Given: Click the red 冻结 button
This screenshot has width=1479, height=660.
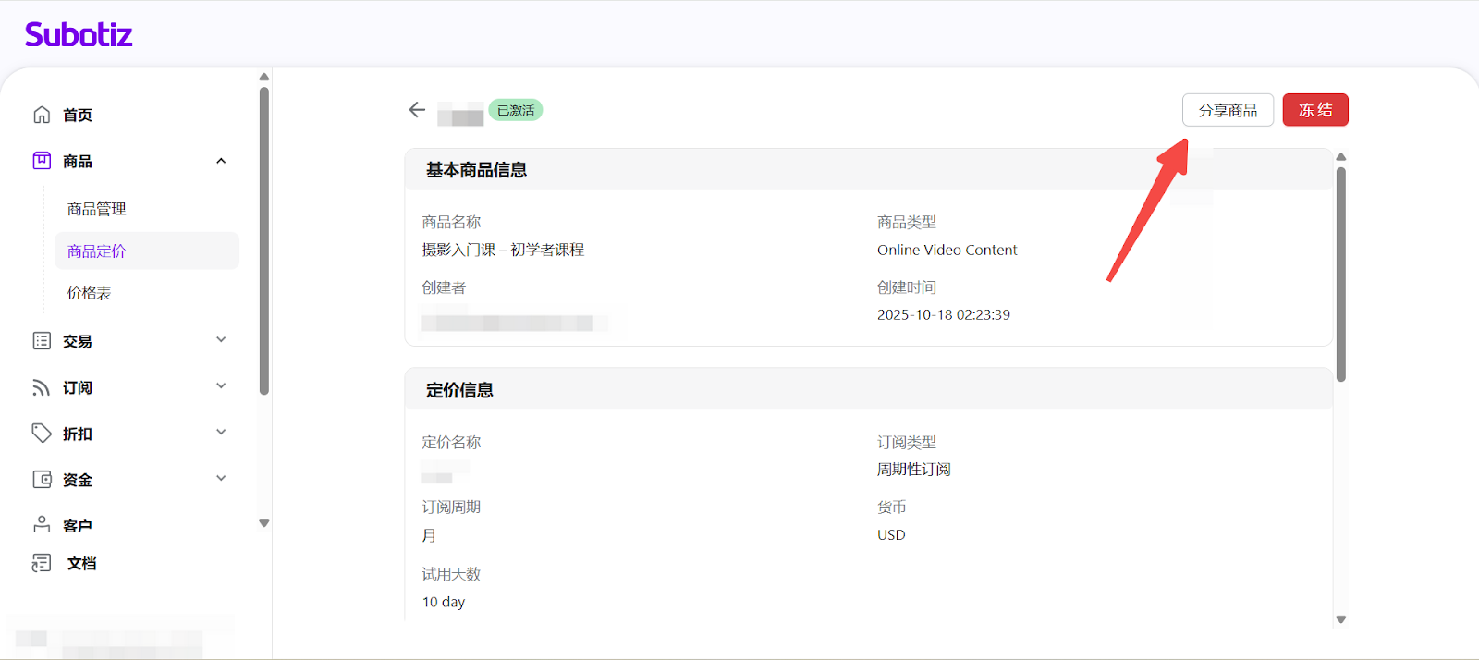Looking at the screenshot, I should [x=1314, y=110].
